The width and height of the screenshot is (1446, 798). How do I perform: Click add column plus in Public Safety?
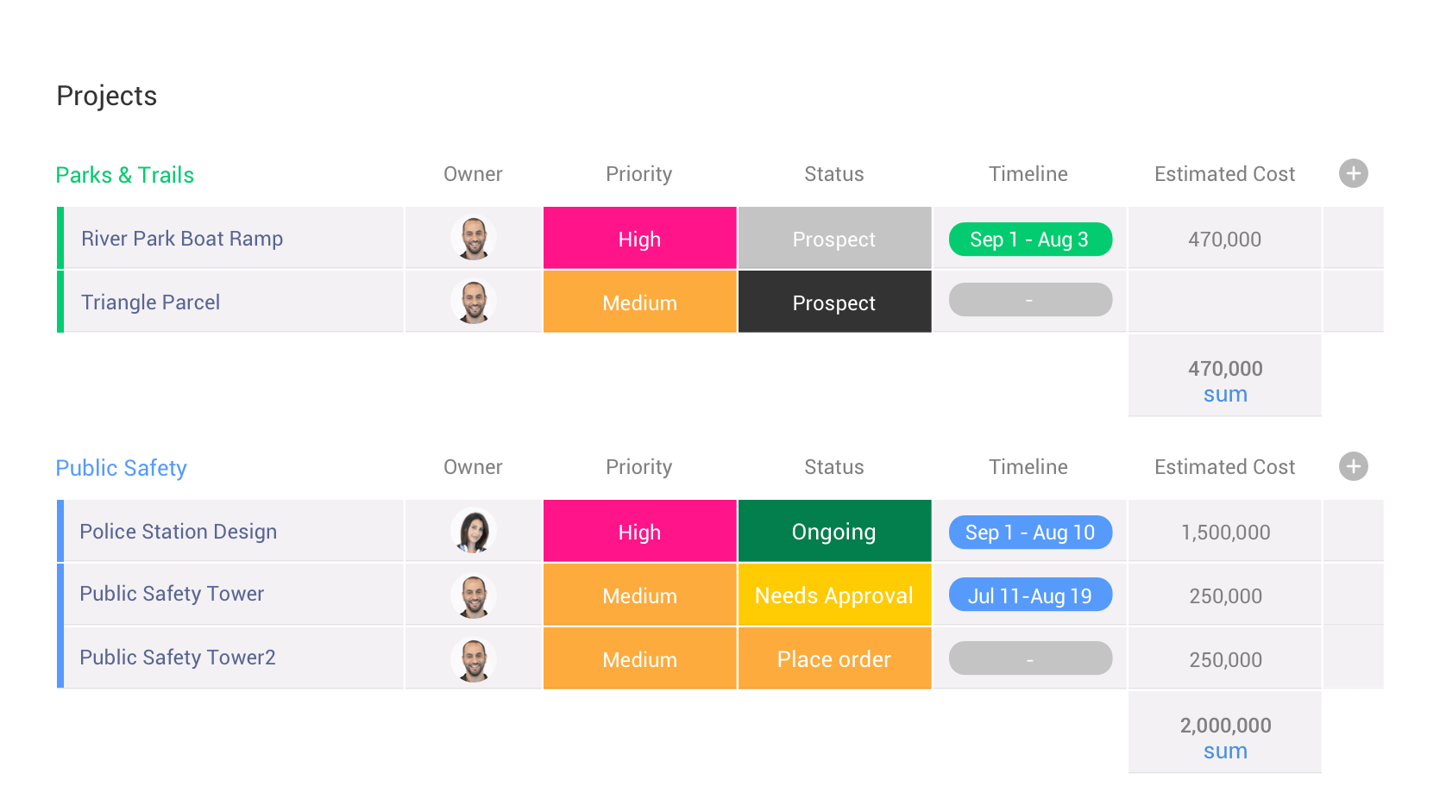coord(1353,466)
